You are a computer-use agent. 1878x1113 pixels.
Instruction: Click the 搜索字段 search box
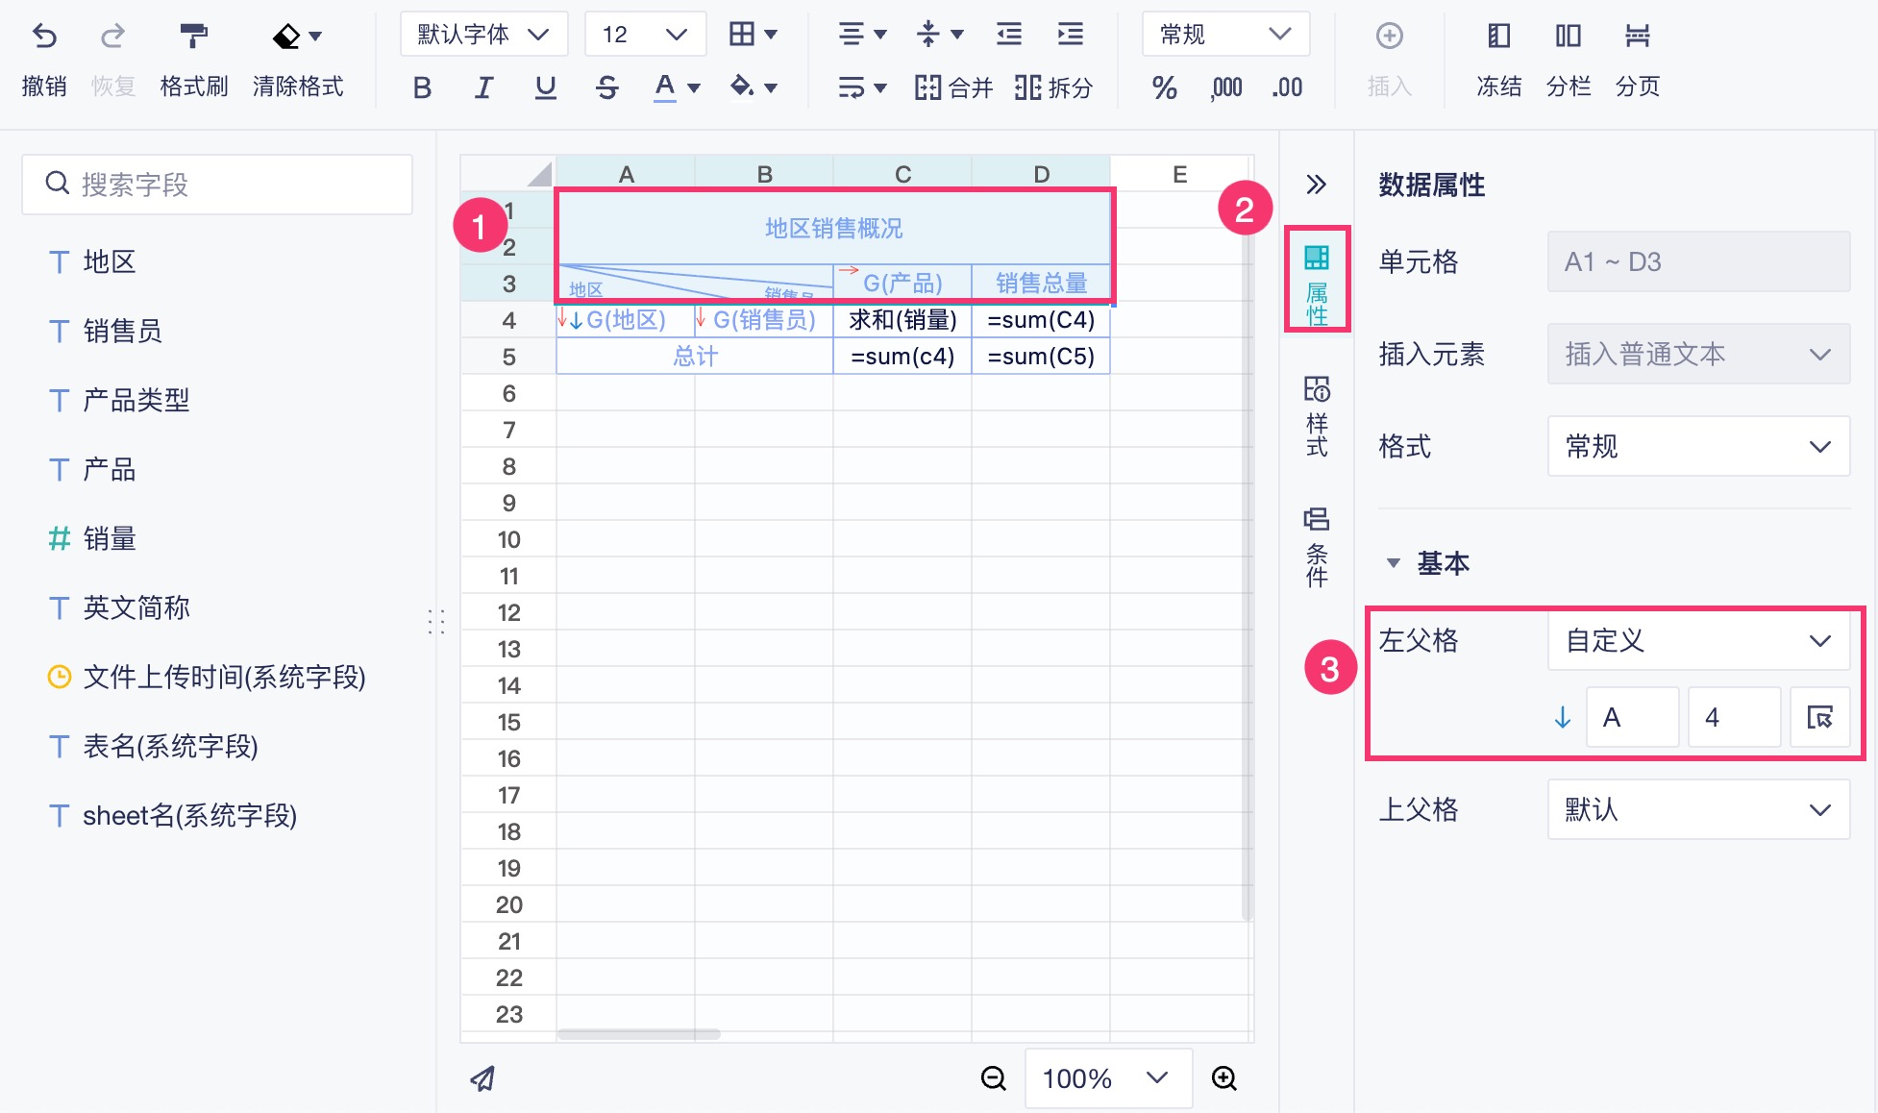coord(217,184)
